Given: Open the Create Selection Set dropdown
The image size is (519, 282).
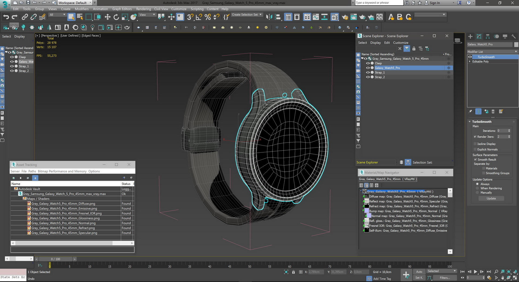Looking at the screenshot, I should [x=247, y=15].
